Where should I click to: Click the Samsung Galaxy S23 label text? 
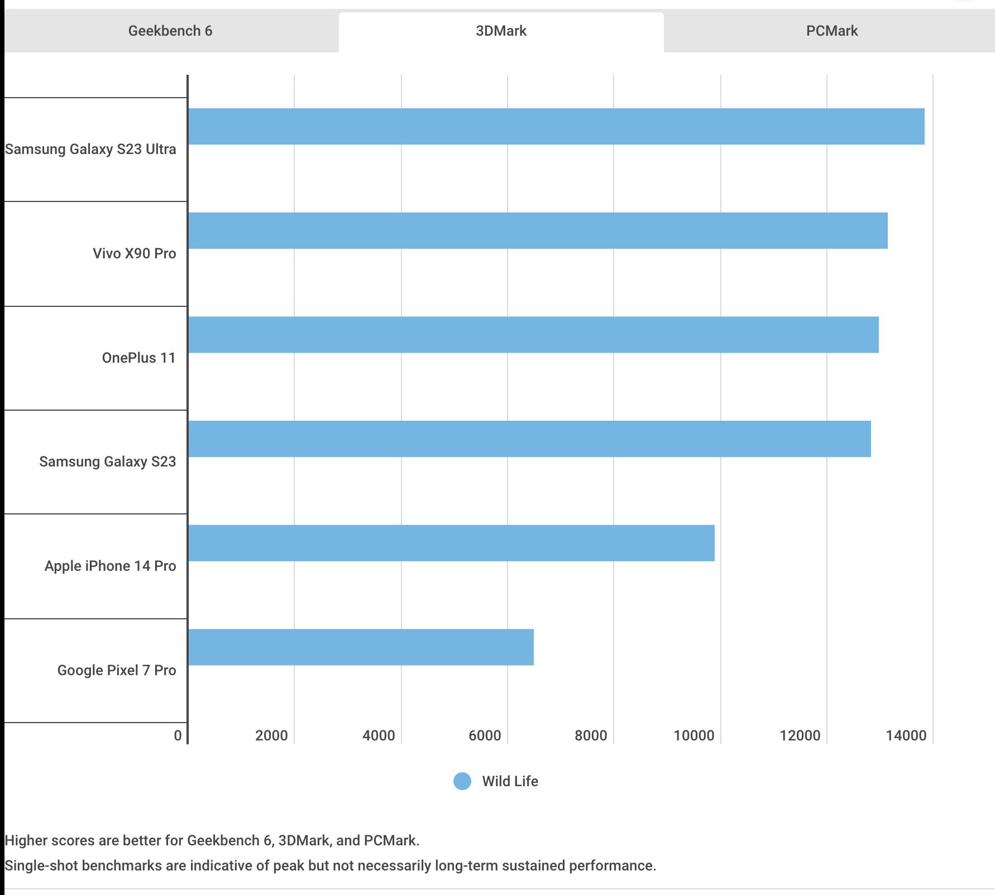(107, 461)
